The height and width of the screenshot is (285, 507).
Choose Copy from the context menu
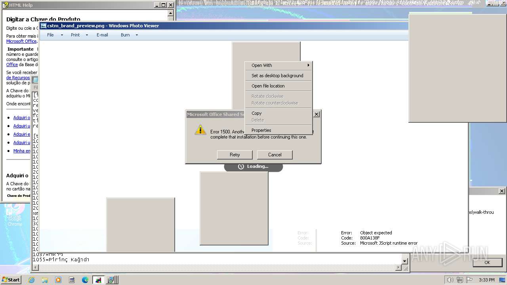[278, 113]
